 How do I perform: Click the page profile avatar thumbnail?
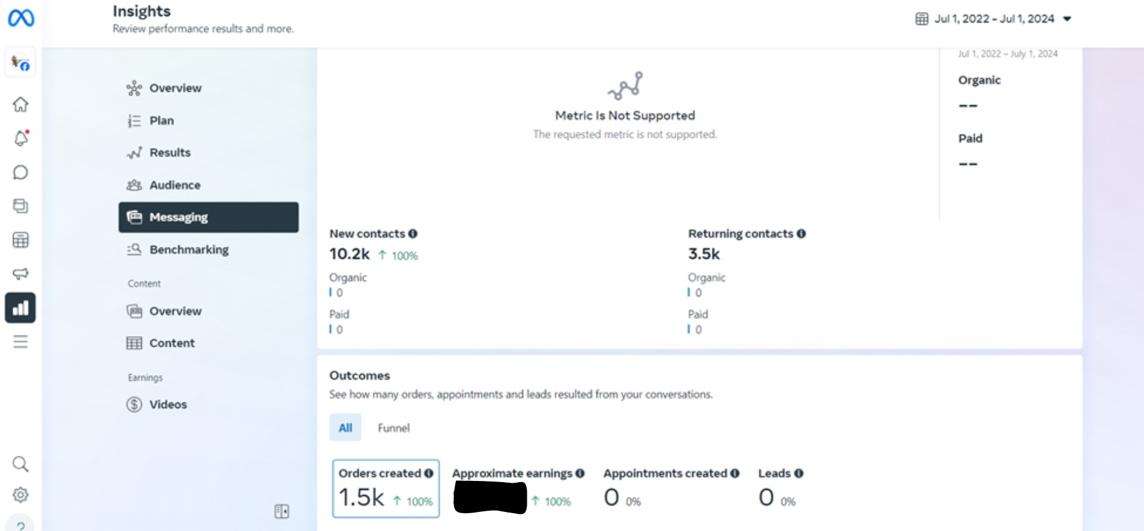tap(21, 63)
